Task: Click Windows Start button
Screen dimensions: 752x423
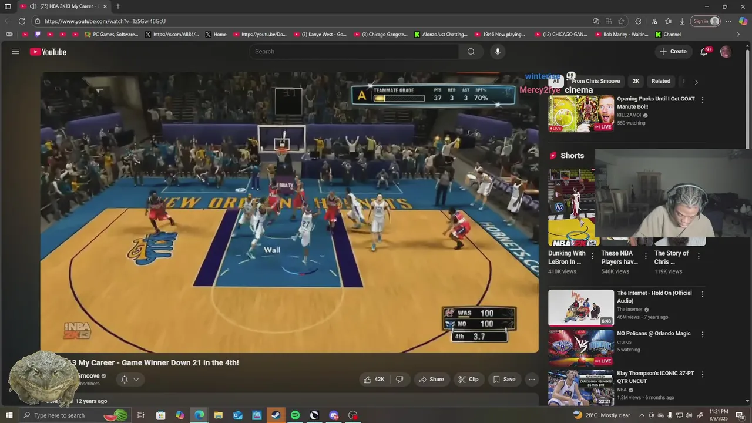Action: [9, 415]
